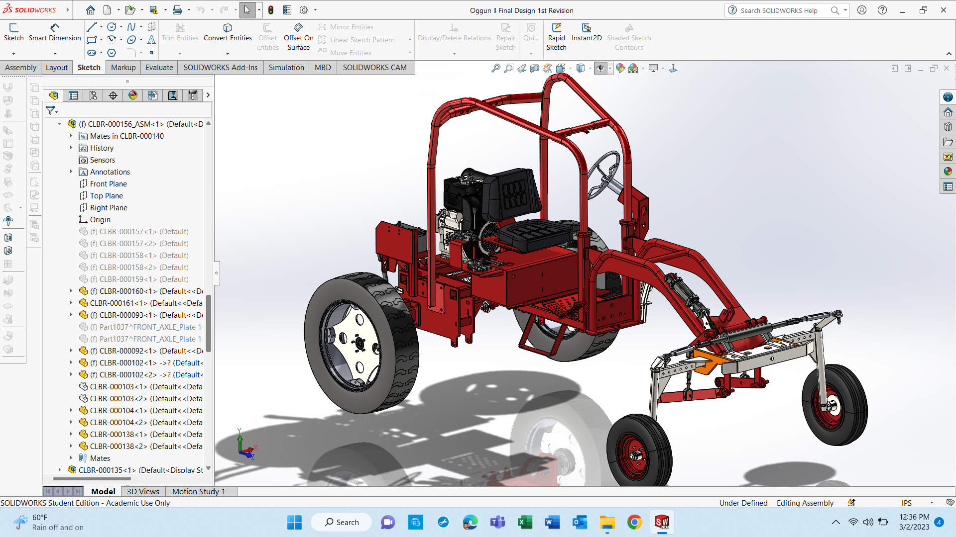Screen dimensions: 956x537
Task: Select the Smart Dimension tool
Action: pyautogui.click(x=55, y=32)
